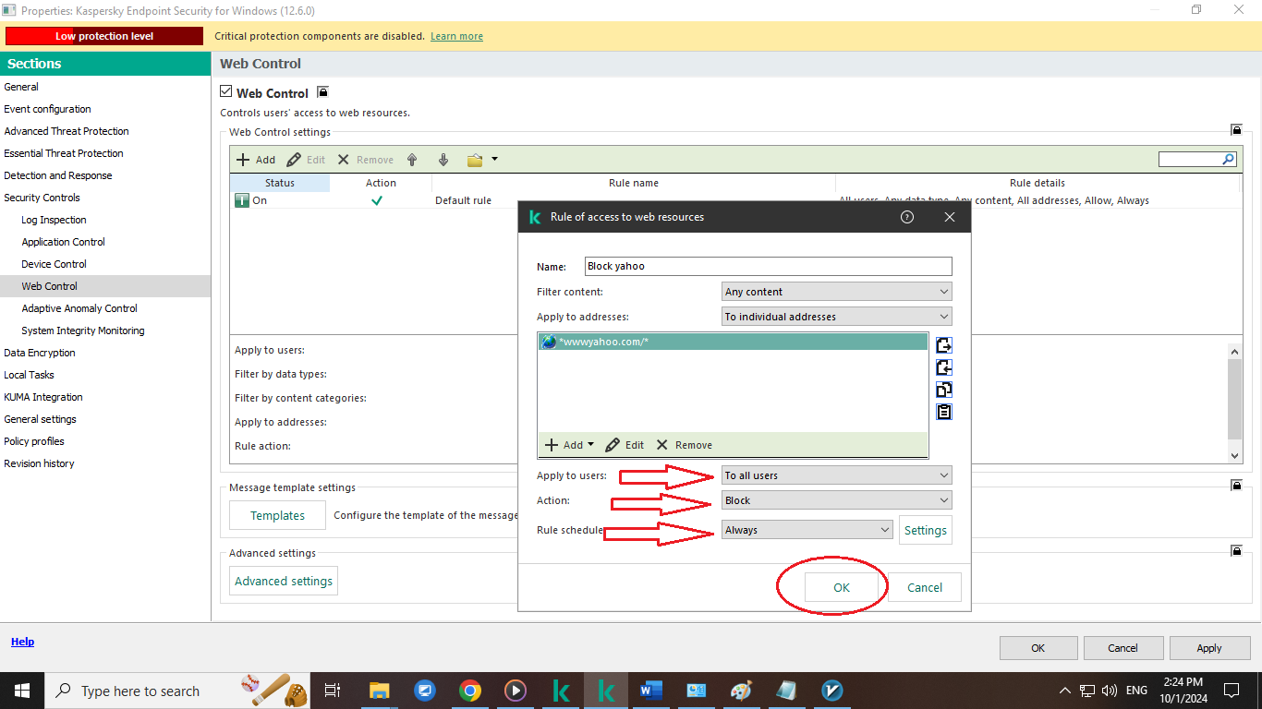Image resolution: width=1262 pixels, height=709 pixels.
Task: Open Advanced Threat Protection section
Action: point(67,131)
